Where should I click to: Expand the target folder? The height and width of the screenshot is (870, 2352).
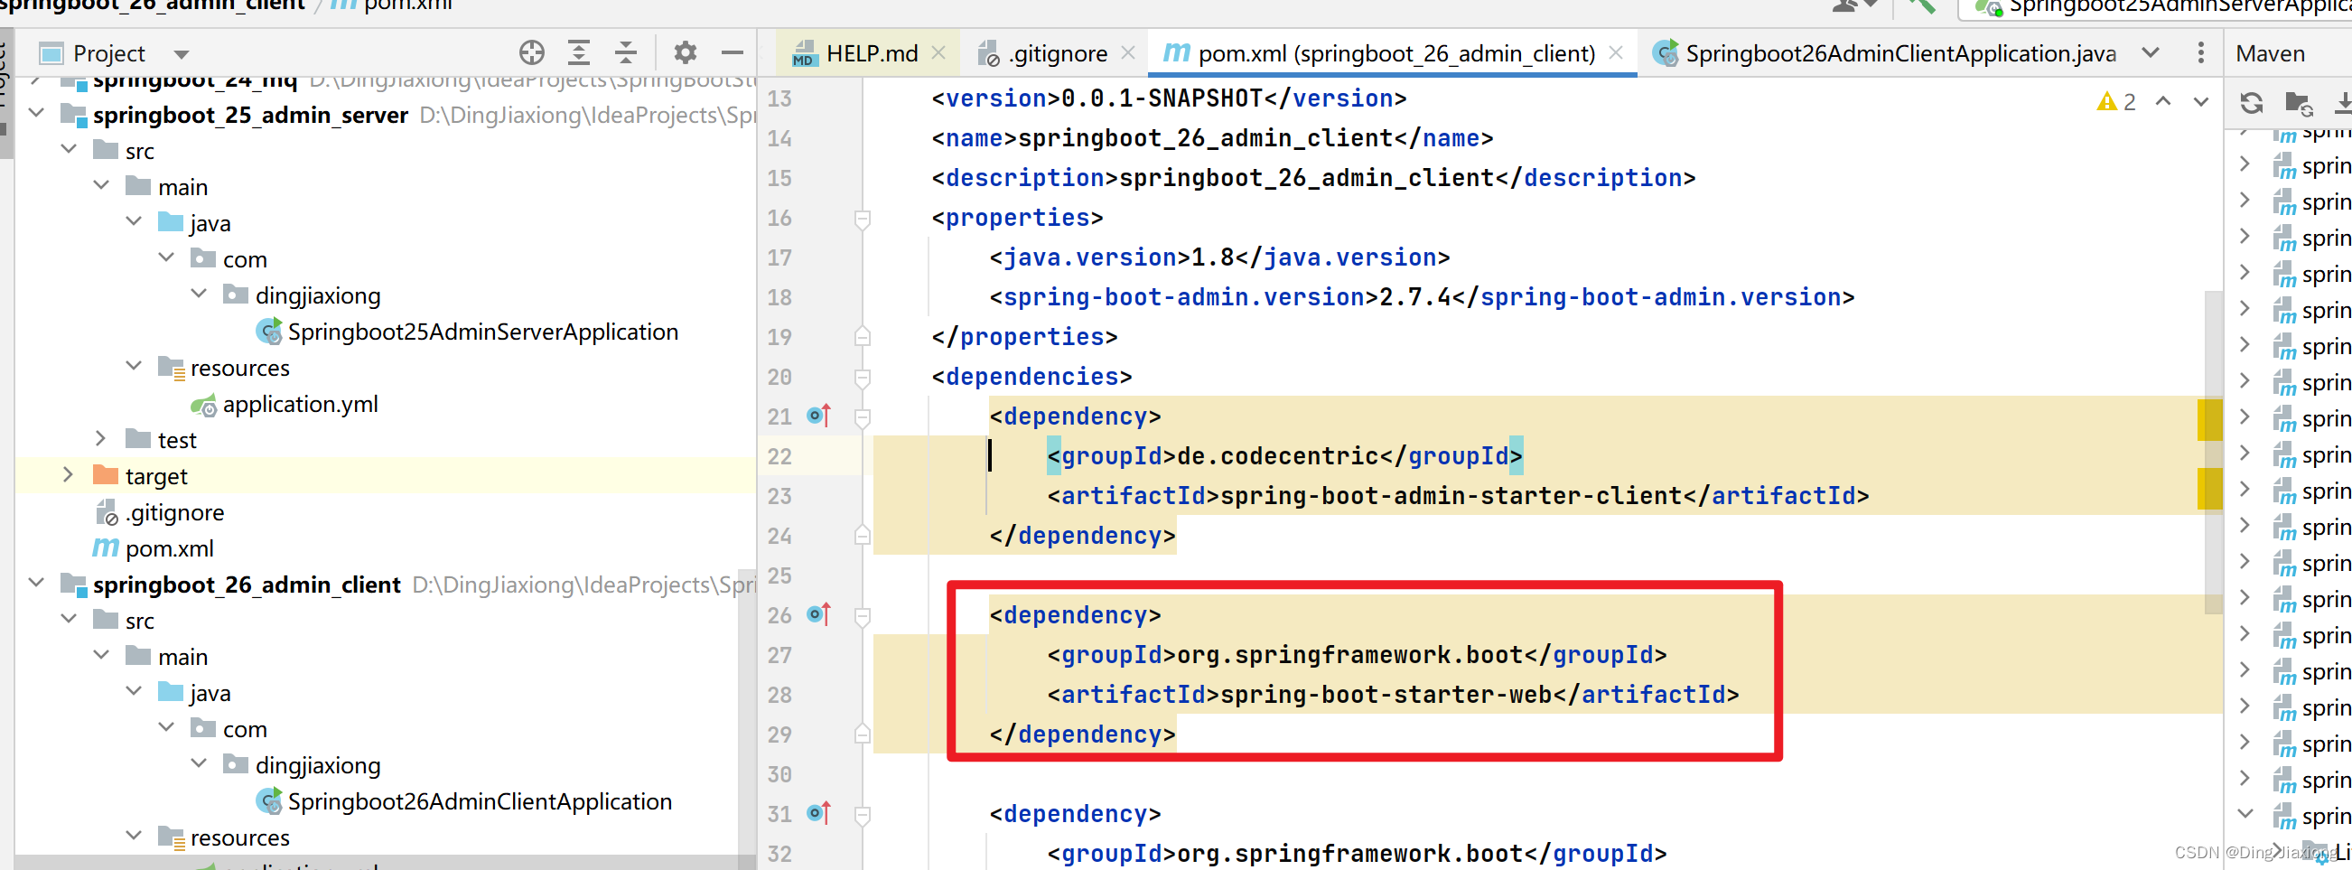pos(69,474)
